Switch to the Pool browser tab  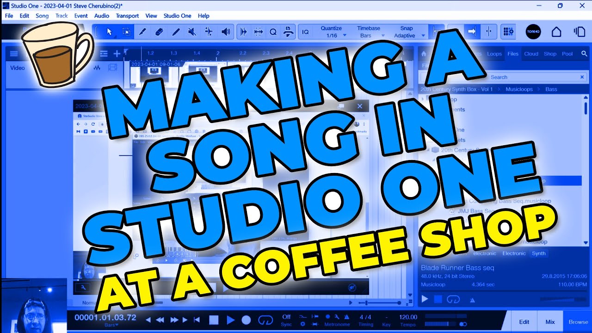[567, 54]
